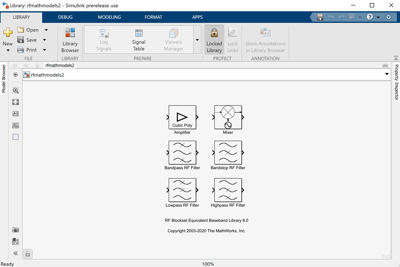The image size is (400, 267).
Task: Collapse the sidebar with the chevron
Action: (x=15, y=253)
